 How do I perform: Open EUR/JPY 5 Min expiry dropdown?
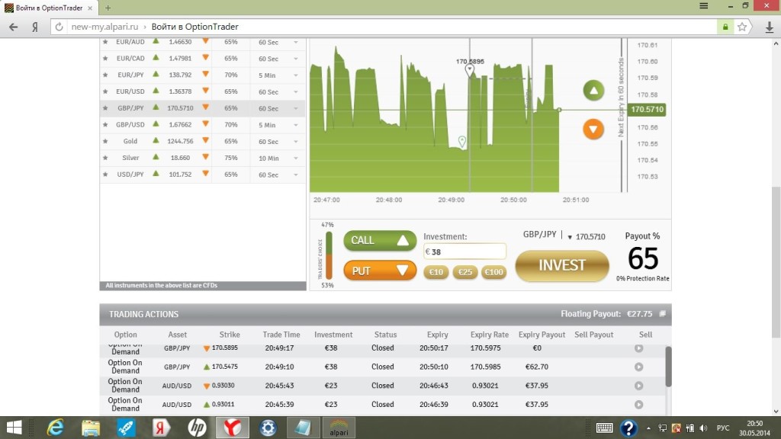(295, 75)
